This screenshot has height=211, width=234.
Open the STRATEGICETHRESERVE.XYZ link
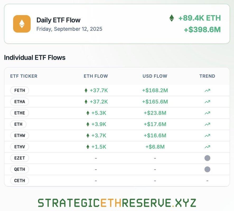[117, 203]
